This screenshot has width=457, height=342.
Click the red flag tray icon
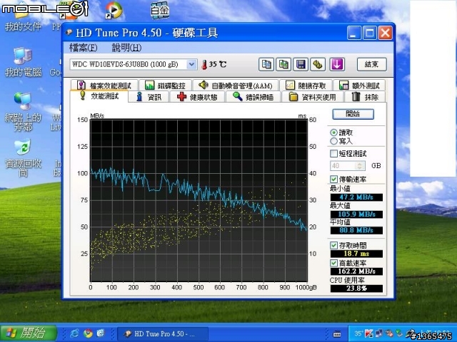tap(369, 333)
